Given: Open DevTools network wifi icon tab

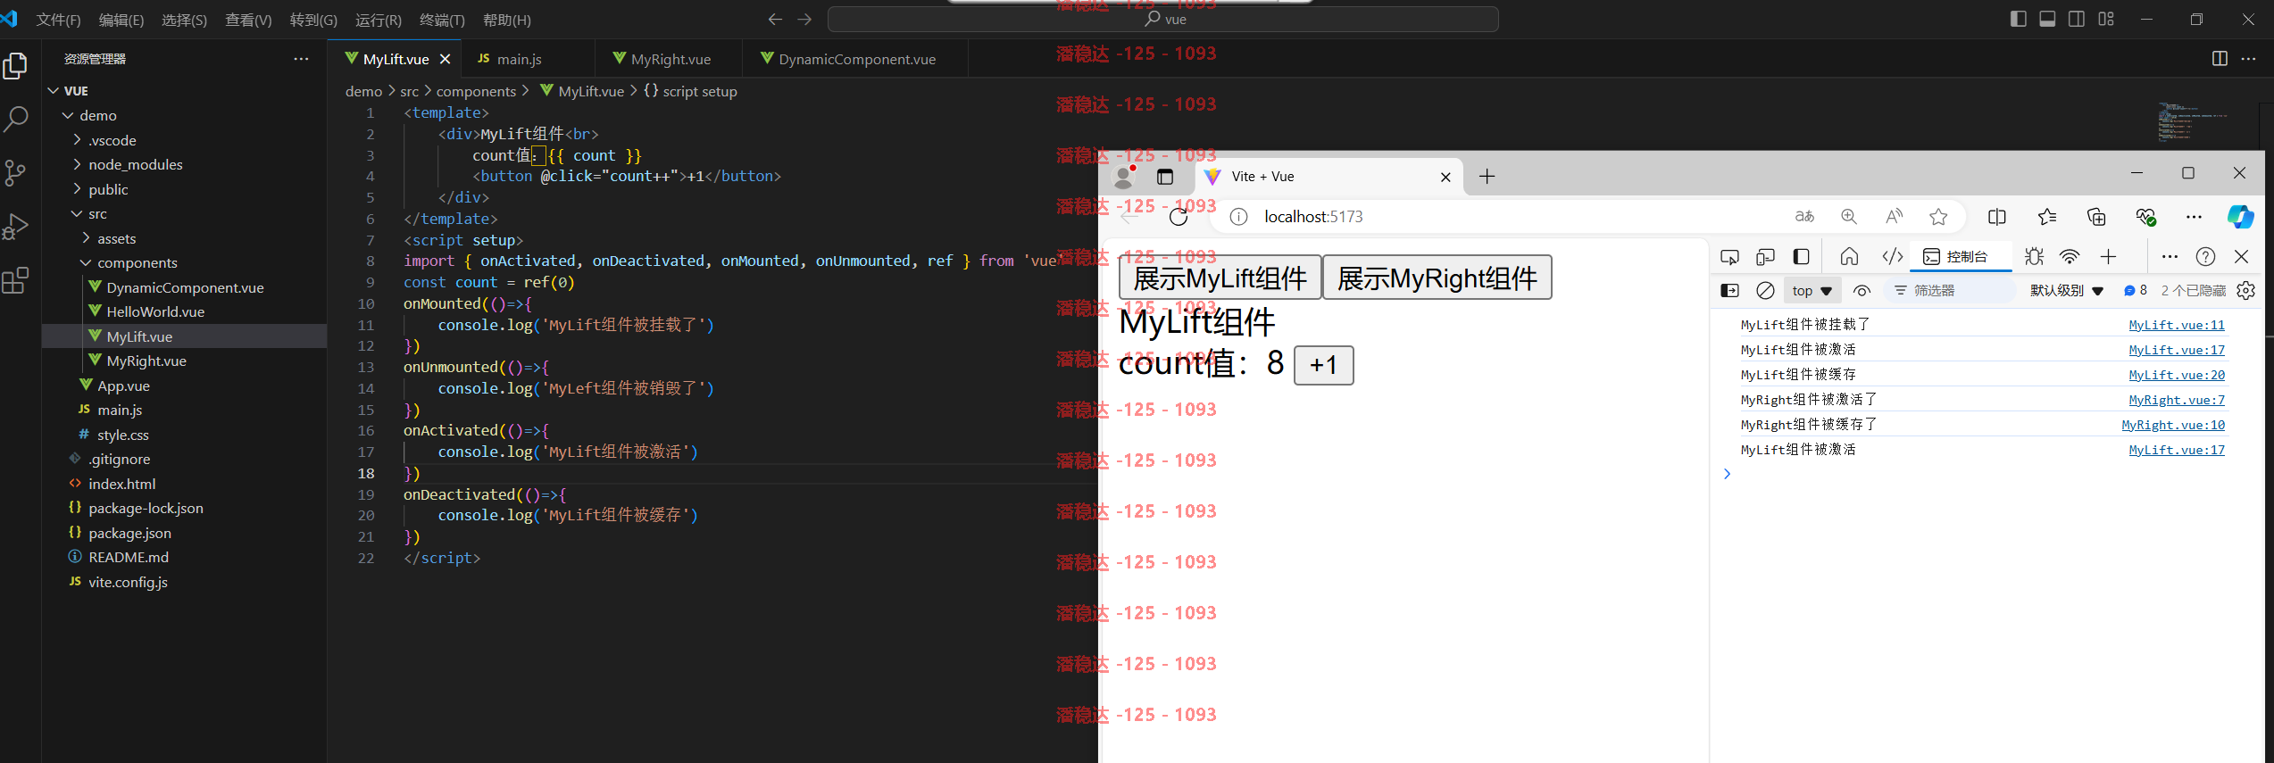Looking at the screenshot, I should [2070, 257].
